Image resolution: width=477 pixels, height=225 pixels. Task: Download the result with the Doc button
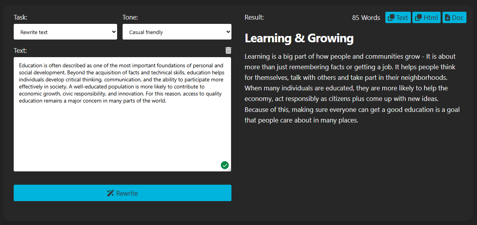click(x=455, y=18)
